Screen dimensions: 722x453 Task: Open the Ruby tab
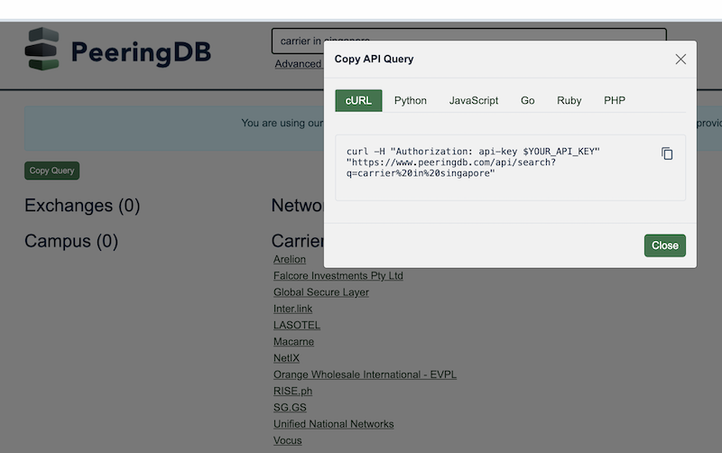(x=569, y=100)
